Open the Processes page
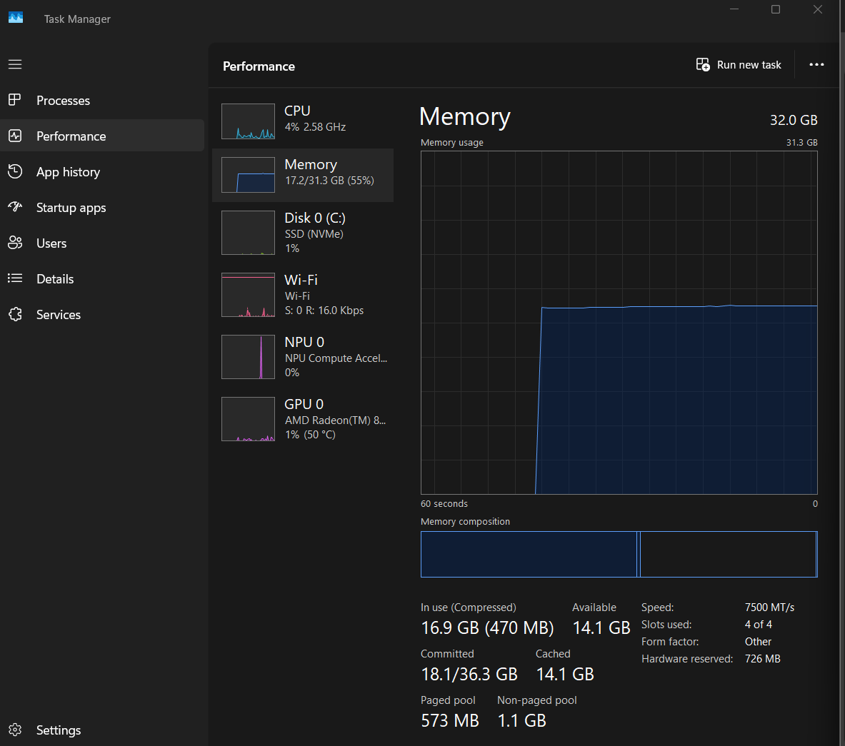845x746 pixels. pyautogui.click(x=102, y=100)
